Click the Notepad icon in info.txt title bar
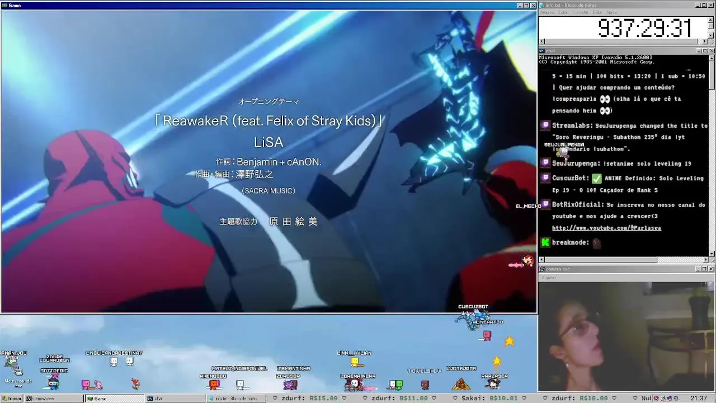Image resolution: width=716 pixels, height=403 pixels. point(542,5)
